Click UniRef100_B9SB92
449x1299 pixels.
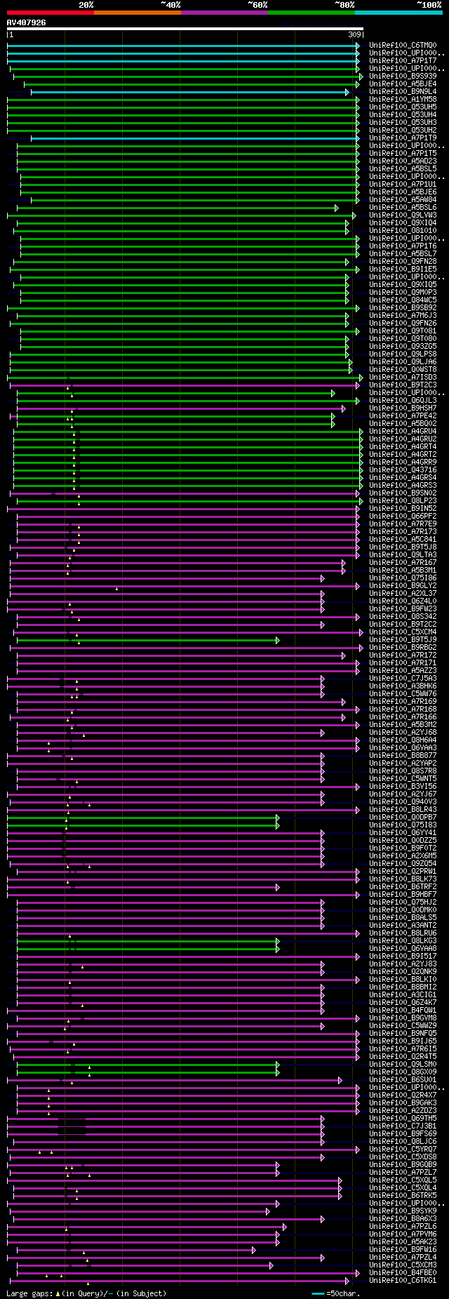pos(403,308)
